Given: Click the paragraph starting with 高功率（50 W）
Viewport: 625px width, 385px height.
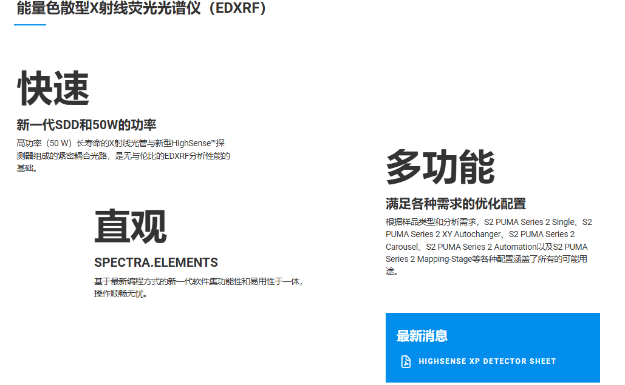Looking at the screenshot, I should [x=123, y=155].
